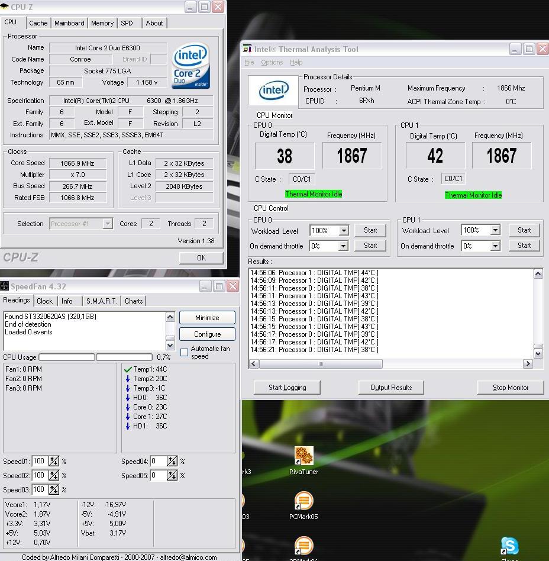549x561 pixels.
Task: Switch to the Cache tab in CPU-Z
Action: click(x=38, y=23)
